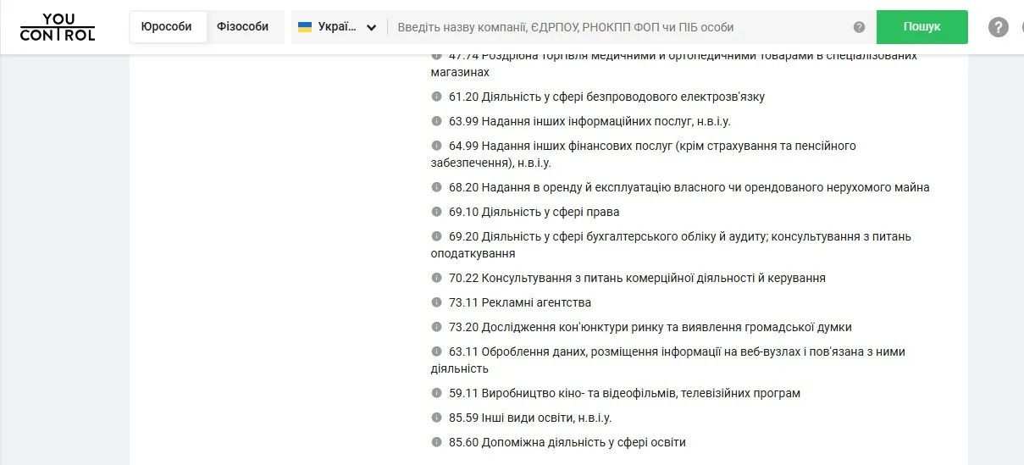Click info icon next to 70.22 activity
Image resolution: width=1024 pixels, height=465 pixels.
tap(436, 278)
